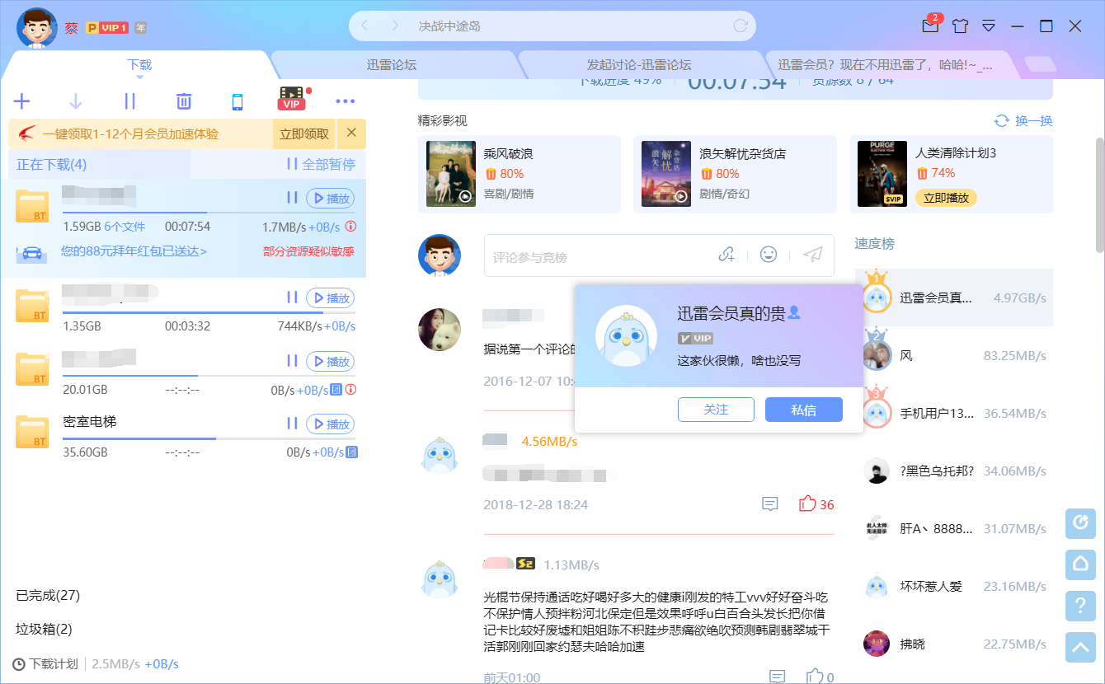The image size is (1105, 684).
Task: Open the skin shirt icon in title bar
Action: click(960, 26)
